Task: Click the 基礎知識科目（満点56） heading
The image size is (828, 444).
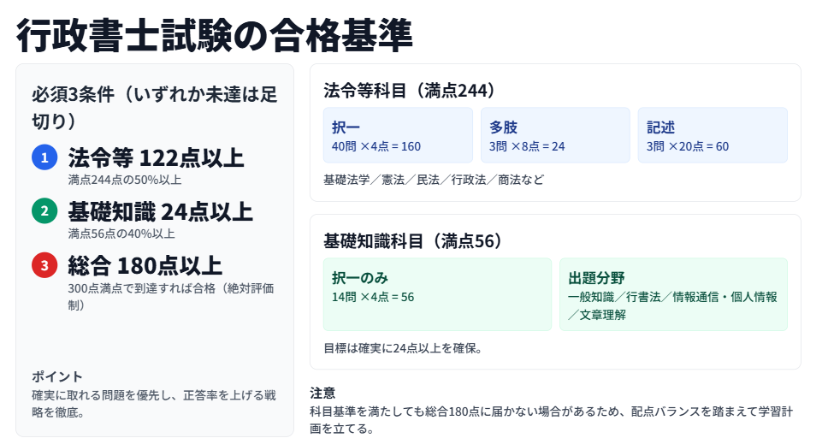Action: [411, 240]
